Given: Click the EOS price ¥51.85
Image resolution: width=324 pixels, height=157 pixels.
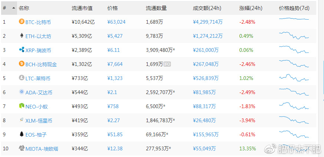Looking at the screenshot, I should (115, 134).
